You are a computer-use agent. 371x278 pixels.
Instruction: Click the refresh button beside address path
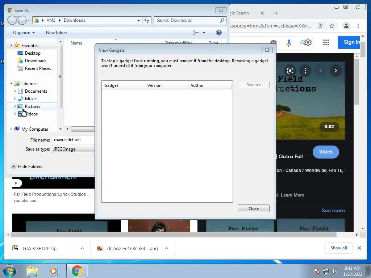coord(147,20)
